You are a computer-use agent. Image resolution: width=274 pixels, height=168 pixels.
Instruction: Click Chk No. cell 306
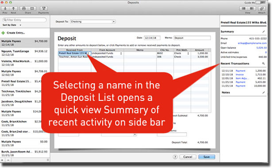coord(165,57)
